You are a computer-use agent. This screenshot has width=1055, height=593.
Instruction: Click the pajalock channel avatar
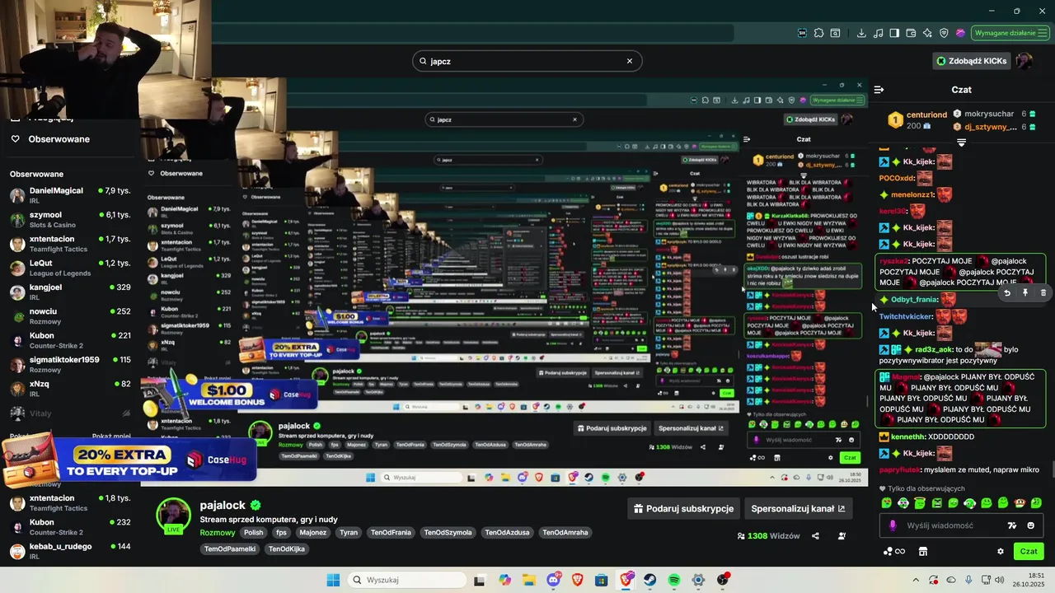(x=174, y=516)
